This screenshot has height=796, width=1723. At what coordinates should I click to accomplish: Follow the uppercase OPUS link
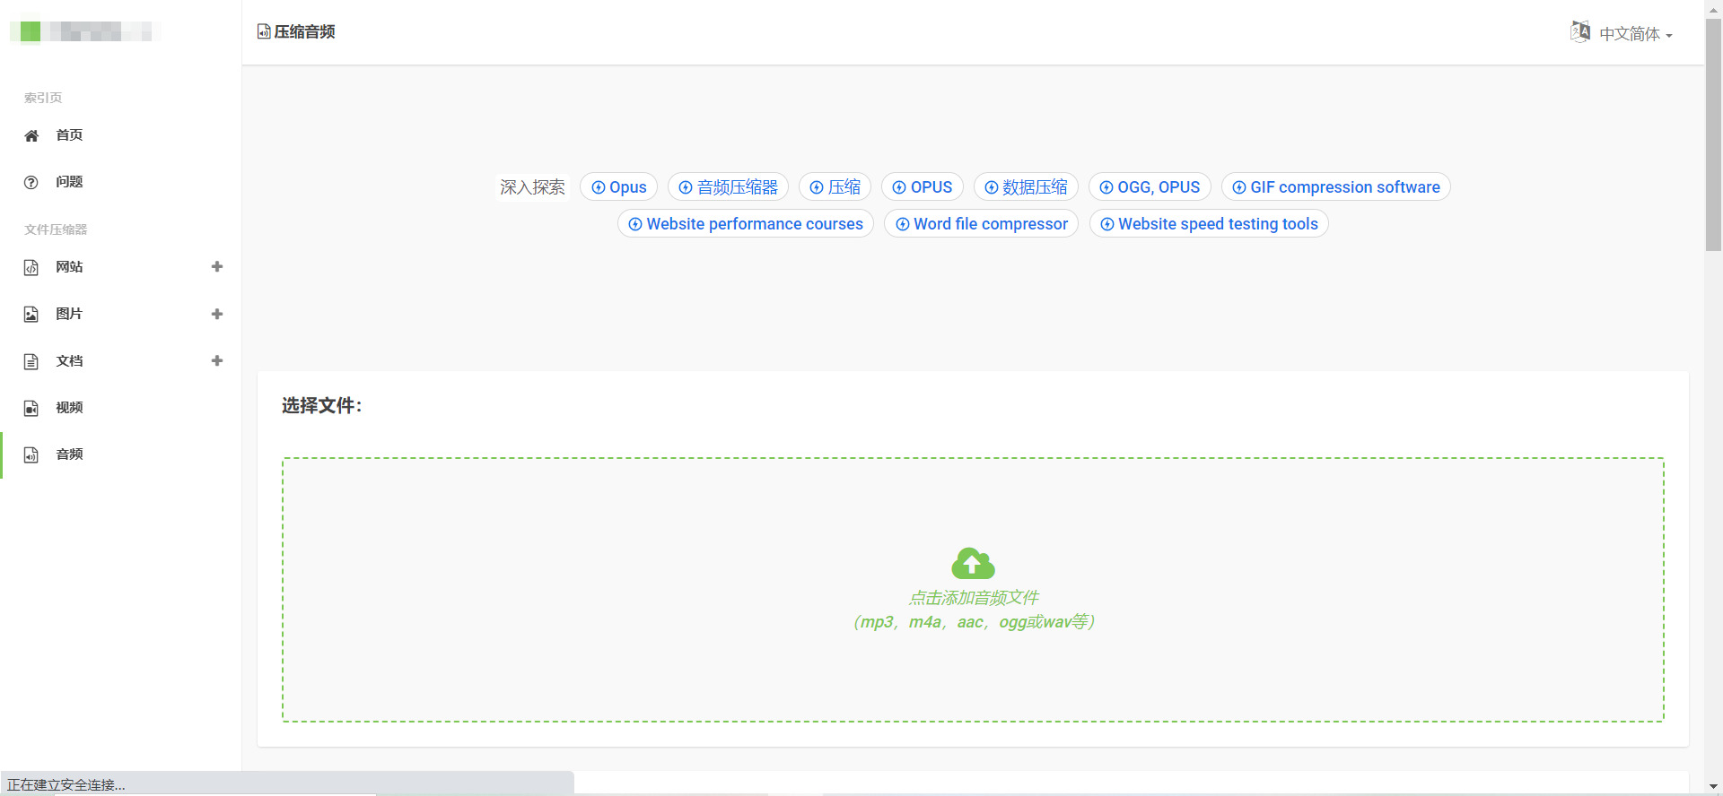923,186
